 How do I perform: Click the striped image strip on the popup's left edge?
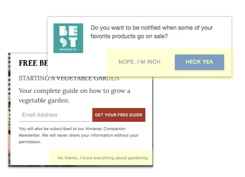click(10, 109)
